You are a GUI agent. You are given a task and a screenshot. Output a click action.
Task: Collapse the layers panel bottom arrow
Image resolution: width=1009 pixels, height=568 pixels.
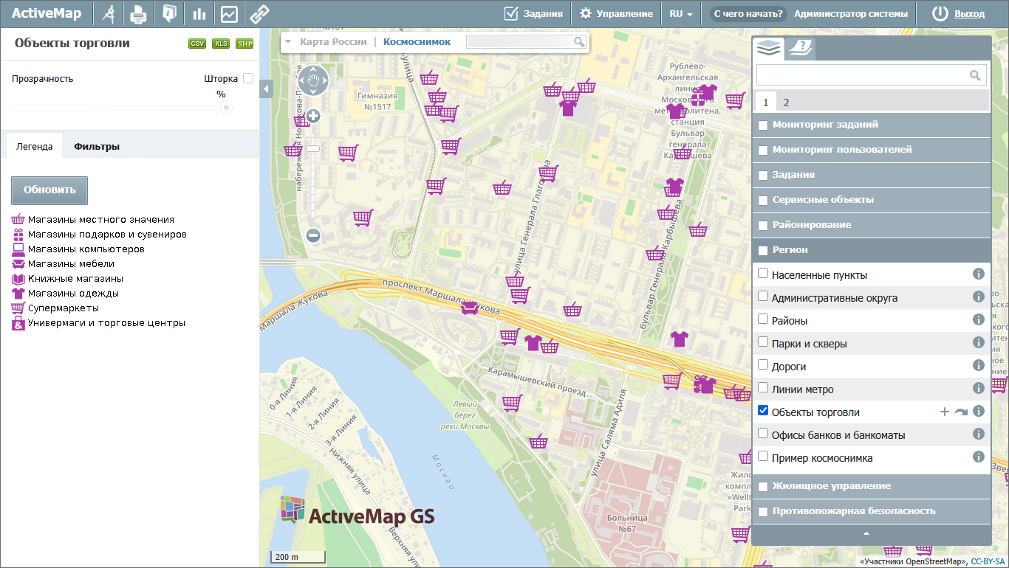point(867,533)
